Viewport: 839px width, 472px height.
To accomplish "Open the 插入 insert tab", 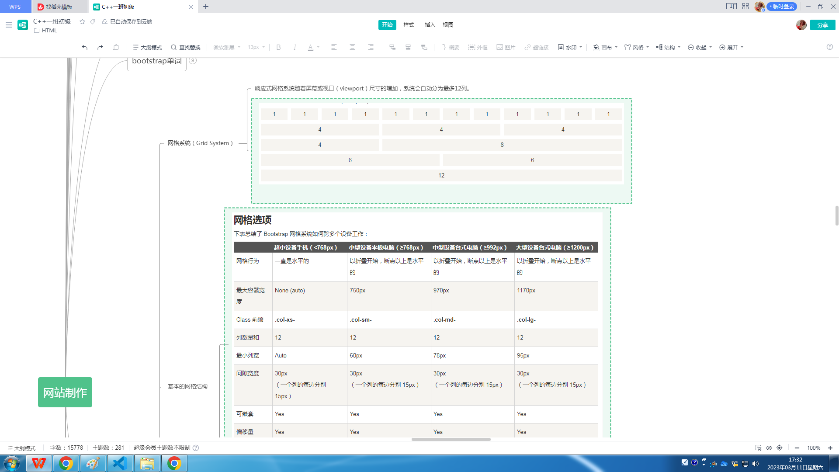I will (430, 25).
